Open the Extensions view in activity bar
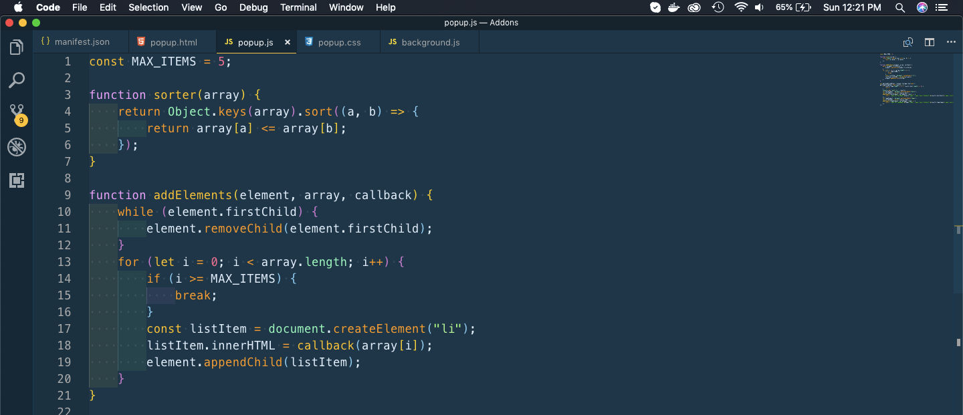The height and width of the screenshot is (415, 963). 17,180
